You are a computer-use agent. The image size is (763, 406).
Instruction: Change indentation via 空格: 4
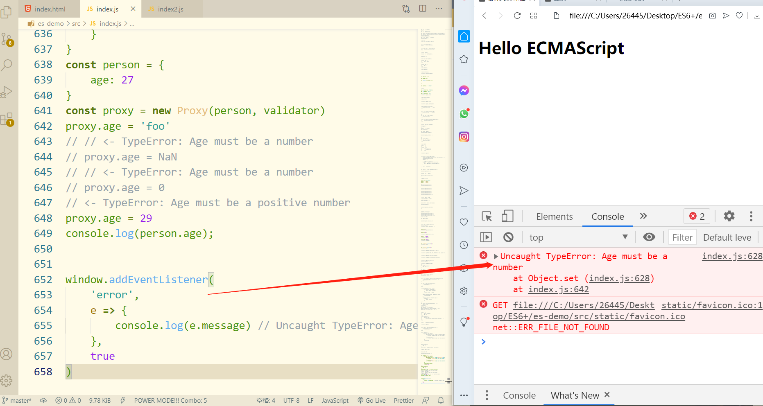pos(266,400)
